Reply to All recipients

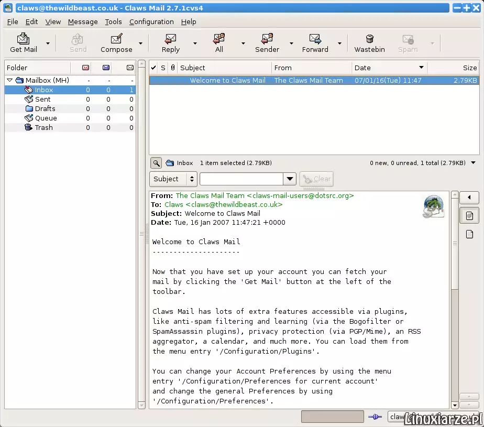[219, 42]
